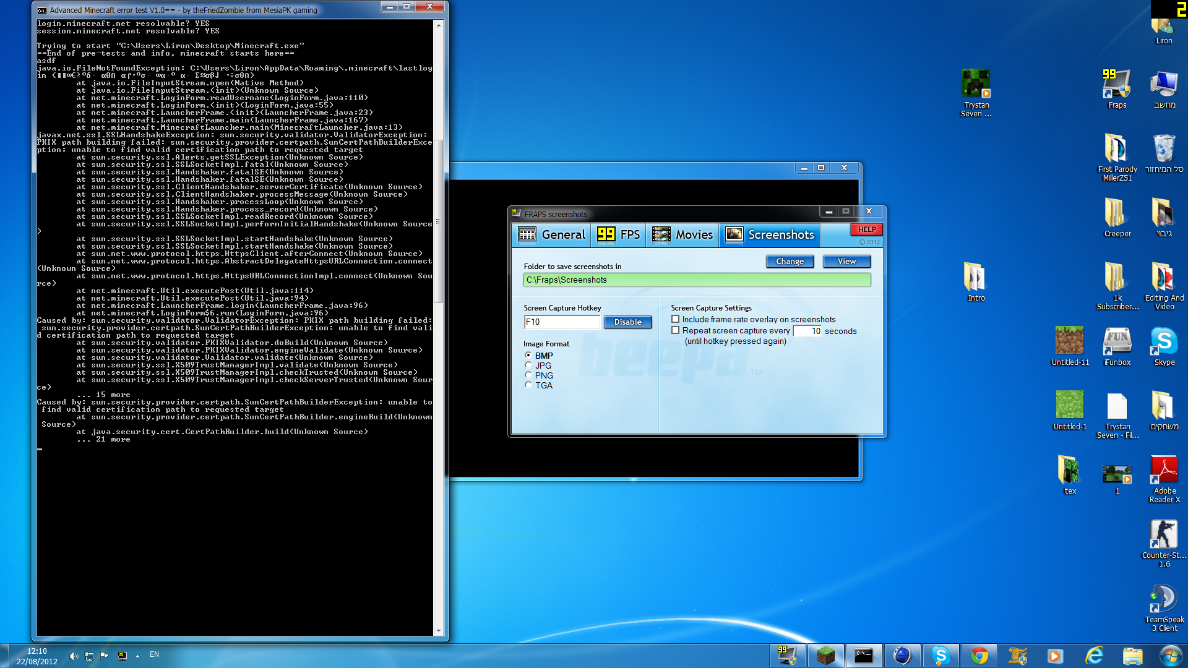The height and width of the screenshot is (668, 1188).
Task: Open TeamSpeak 3 Client desktop icon
Action: click(x=1164, y=599)
